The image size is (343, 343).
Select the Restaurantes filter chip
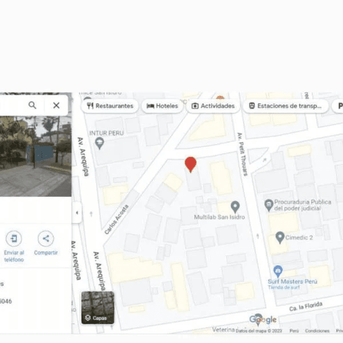coord(110,106)
